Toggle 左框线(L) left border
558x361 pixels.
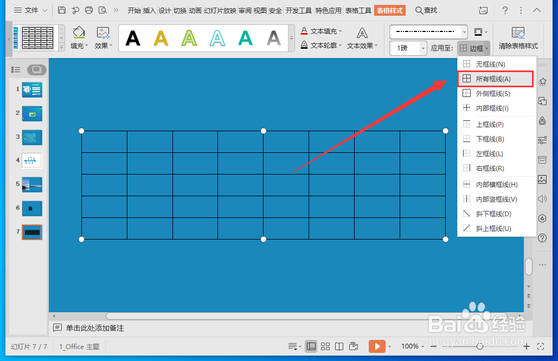pos(496,153)
